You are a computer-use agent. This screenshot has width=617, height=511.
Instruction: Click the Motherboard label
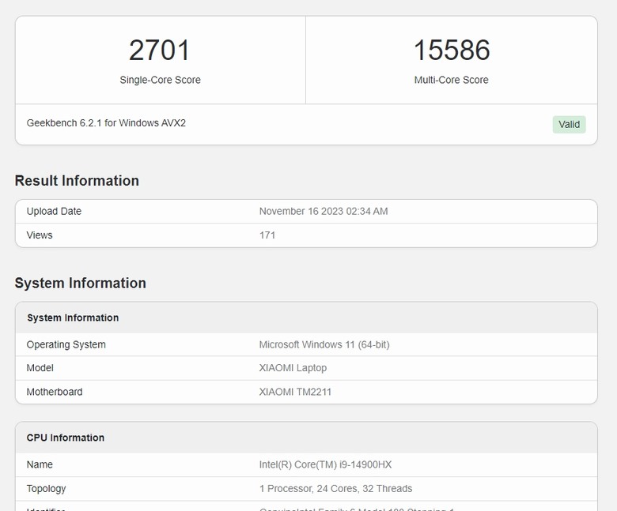(x=55, y=392)
